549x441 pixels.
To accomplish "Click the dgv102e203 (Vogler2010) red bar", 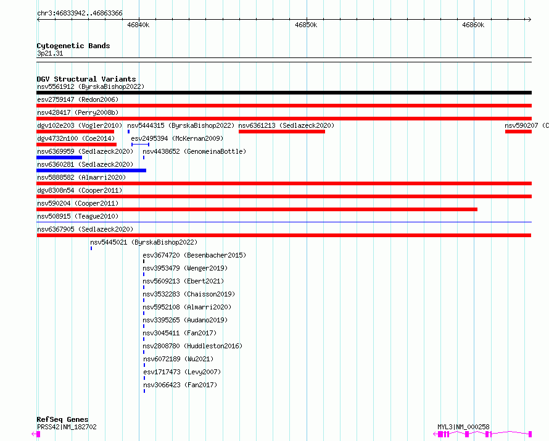I will coord(75,132).
